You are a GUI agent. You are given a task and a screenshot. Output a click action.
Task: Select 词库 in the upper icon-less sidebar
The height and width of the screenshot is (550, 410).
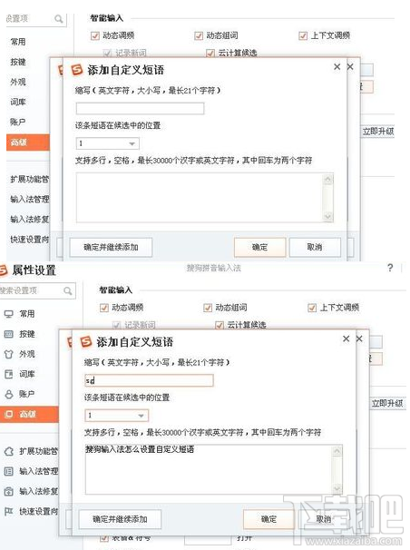[x=18, y=102]
